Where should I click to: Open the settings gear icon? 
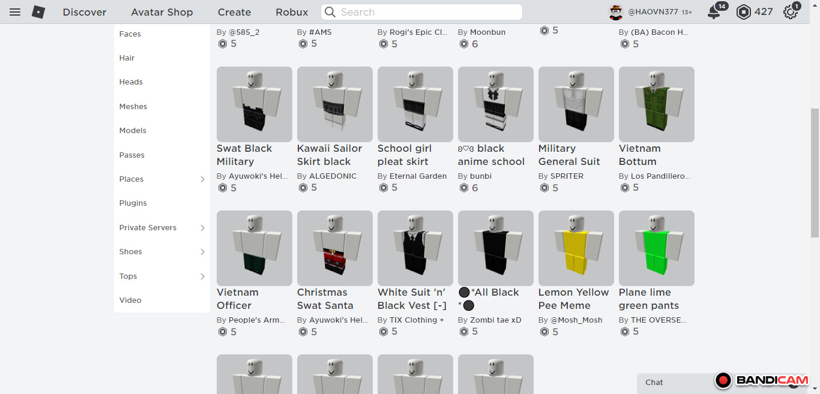click(791, 12)
